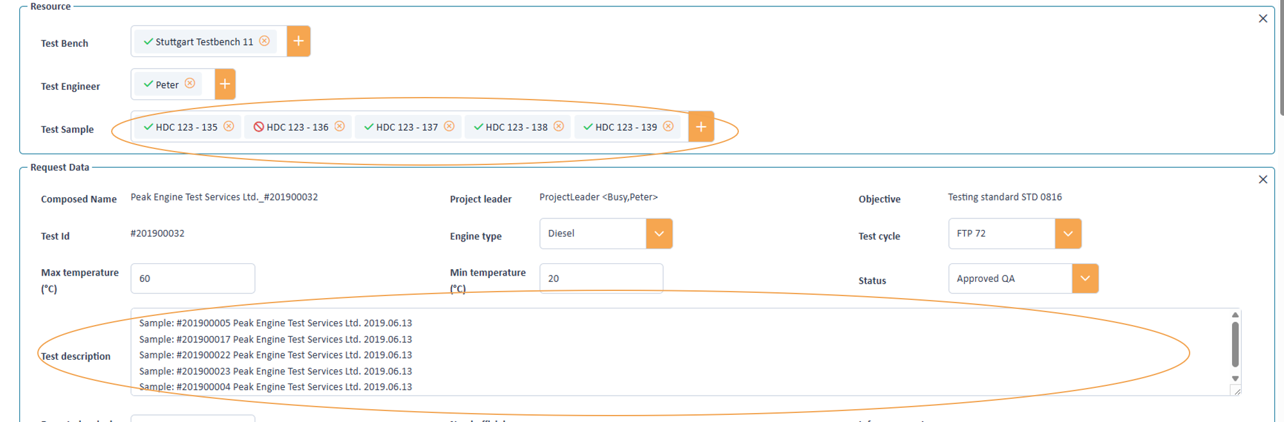Image resolution: width=1284 pixels, height=422 pixels.
Task: Click green checkmark of HDC 123 - 135
Action: [148, 127]
